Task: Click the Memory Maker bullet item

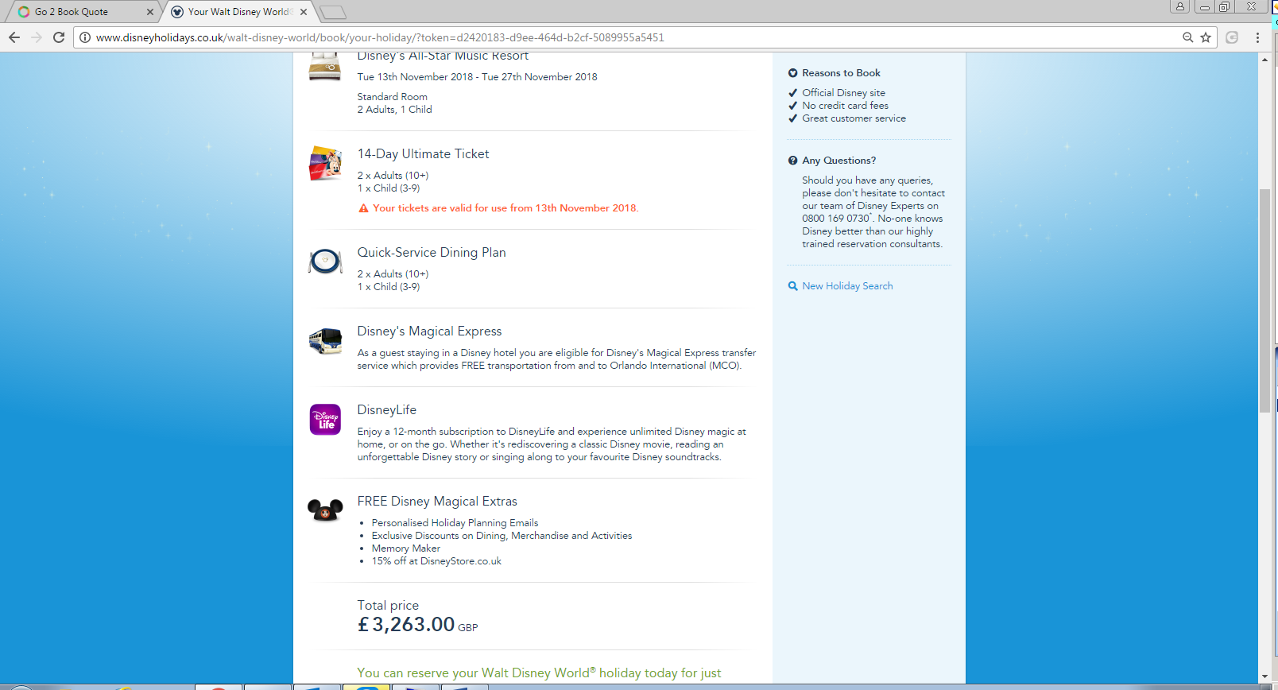Action: 405,549
